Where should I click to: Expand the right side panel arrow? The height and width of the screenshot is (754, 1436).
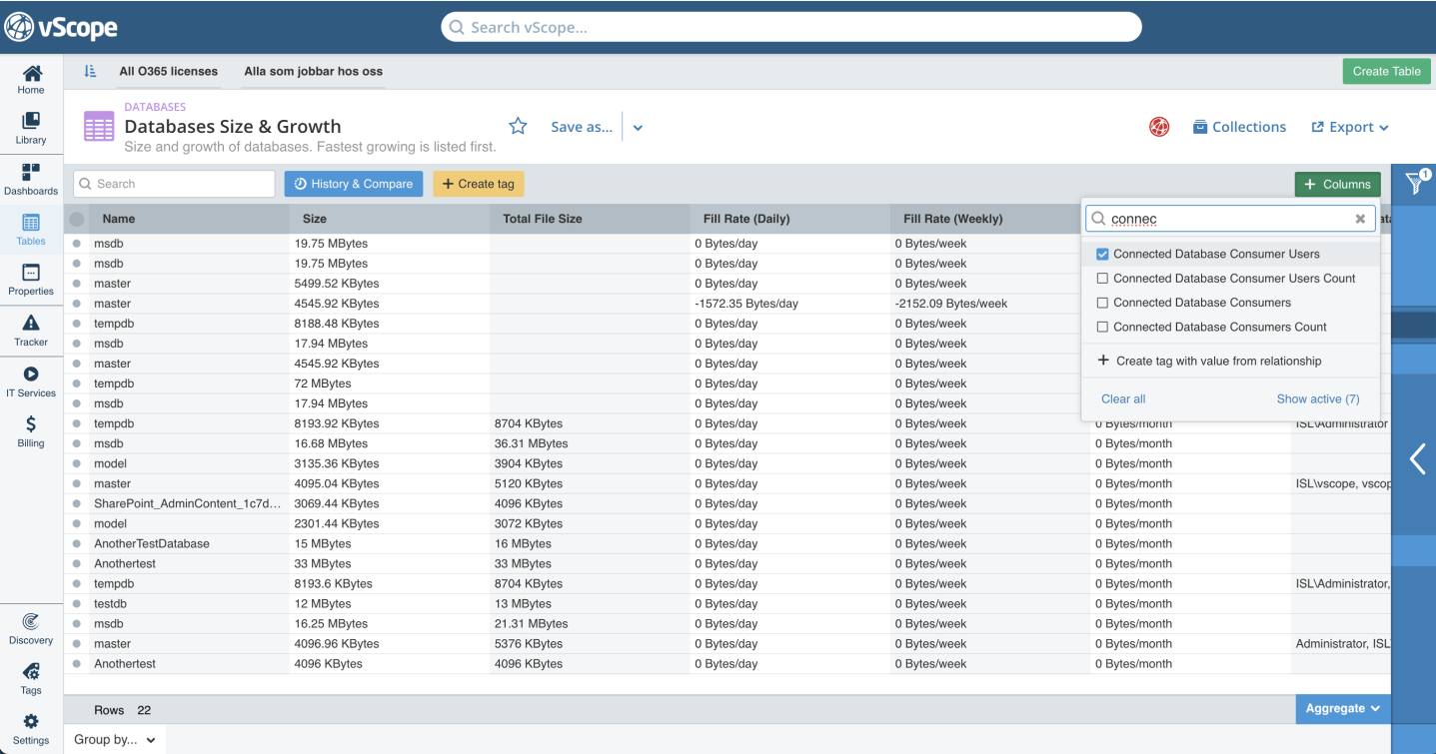click(x=1416, y=458)
